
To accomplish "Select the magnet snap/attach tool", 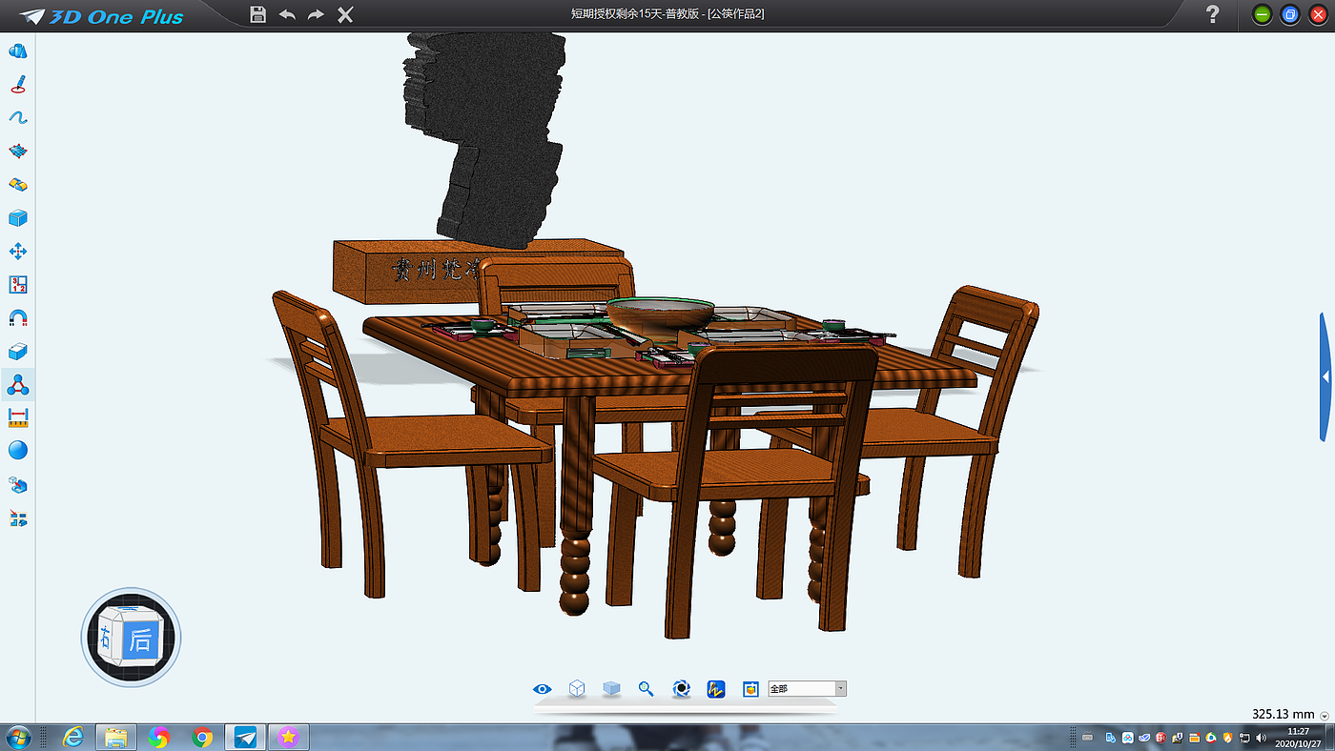I will click(x=17, y=317).
